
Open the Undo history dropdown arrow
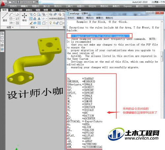tap(25, 2)
